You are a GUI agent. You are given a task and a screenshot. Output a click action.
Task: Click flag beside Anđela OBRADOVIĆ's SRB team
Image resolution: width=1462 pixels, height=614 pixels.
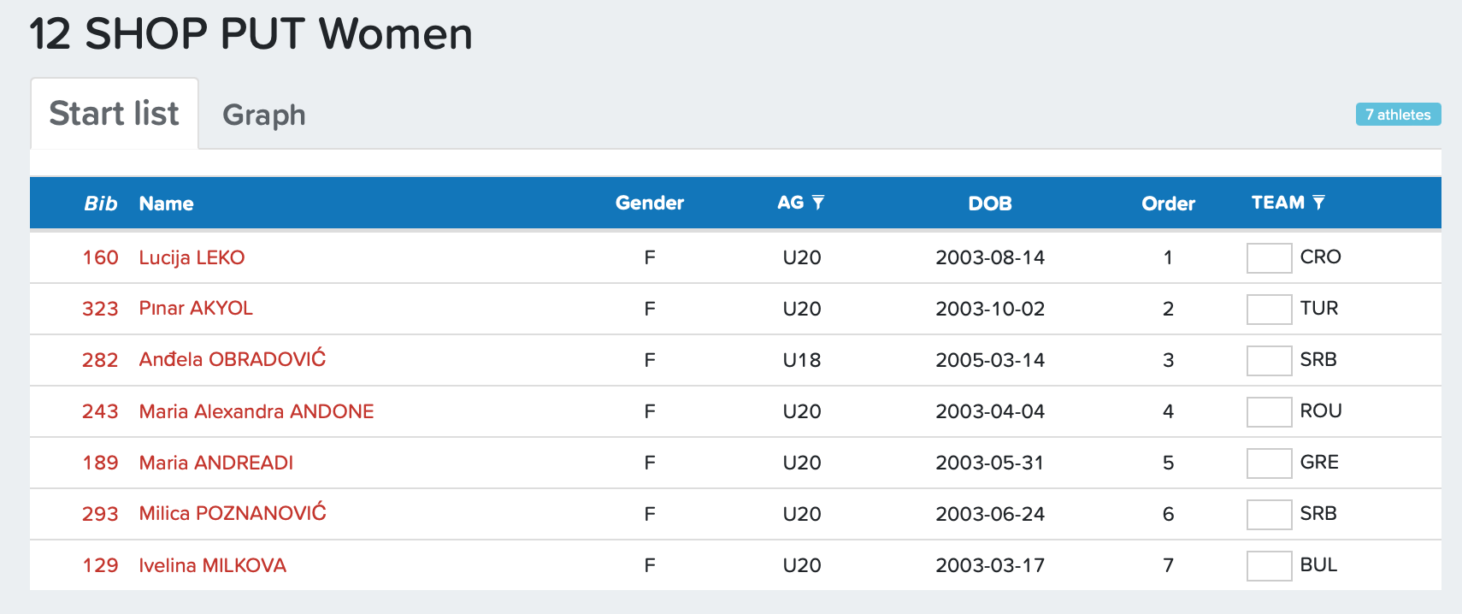[1269, 360]
